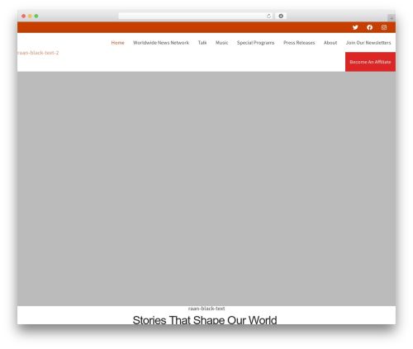This screenshot has height=349, width=413.
Task: Click the raan-black-text-2 logo link
Action: pyautogui.click(x=38, y=53)
